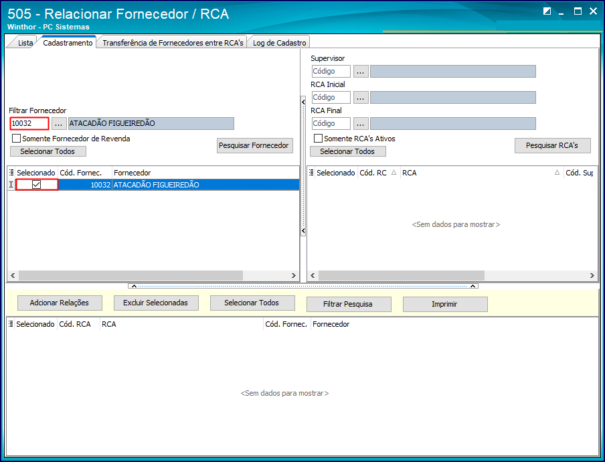
Task: Select supplier code cell 10032
Action: pos(85,185)
